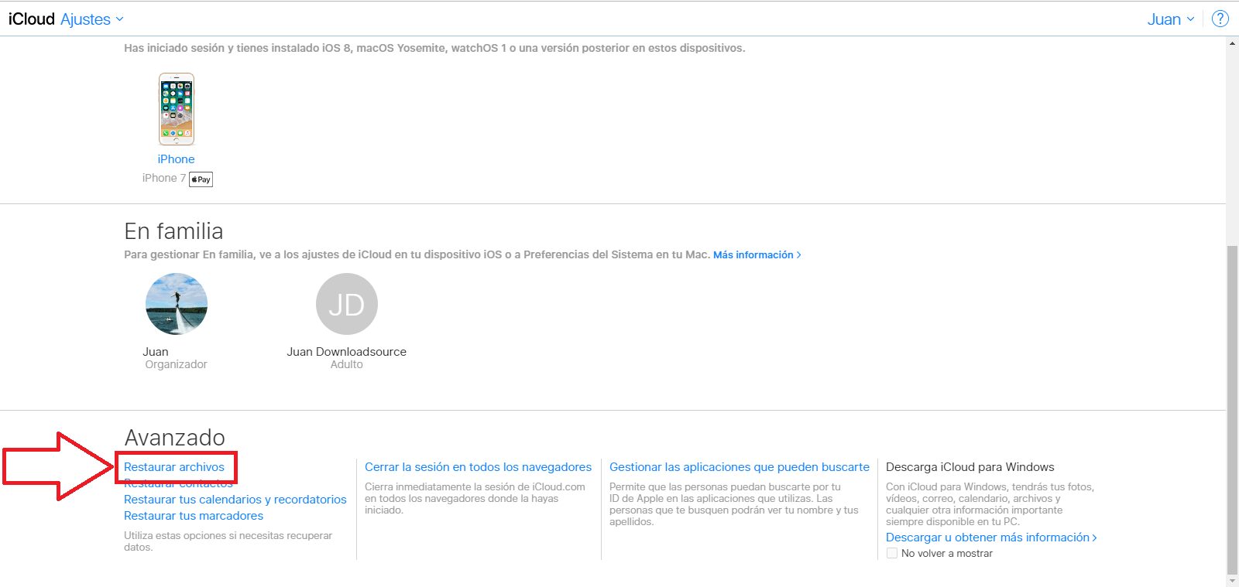The image size is (1239, 587).
Task: Click Descarga iCloud para Windows heading
Action: 970,467
